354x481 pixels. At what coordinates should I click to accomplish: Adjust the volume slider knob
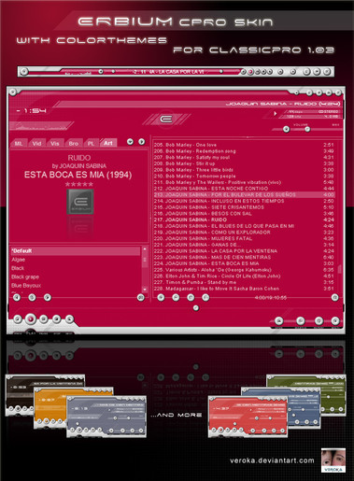pos(307,129)
